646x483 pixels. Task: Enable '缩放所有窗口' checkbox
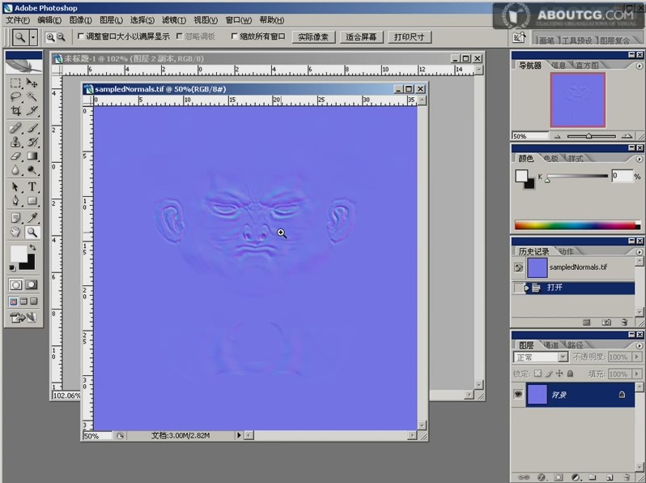(x=235, y=36)
